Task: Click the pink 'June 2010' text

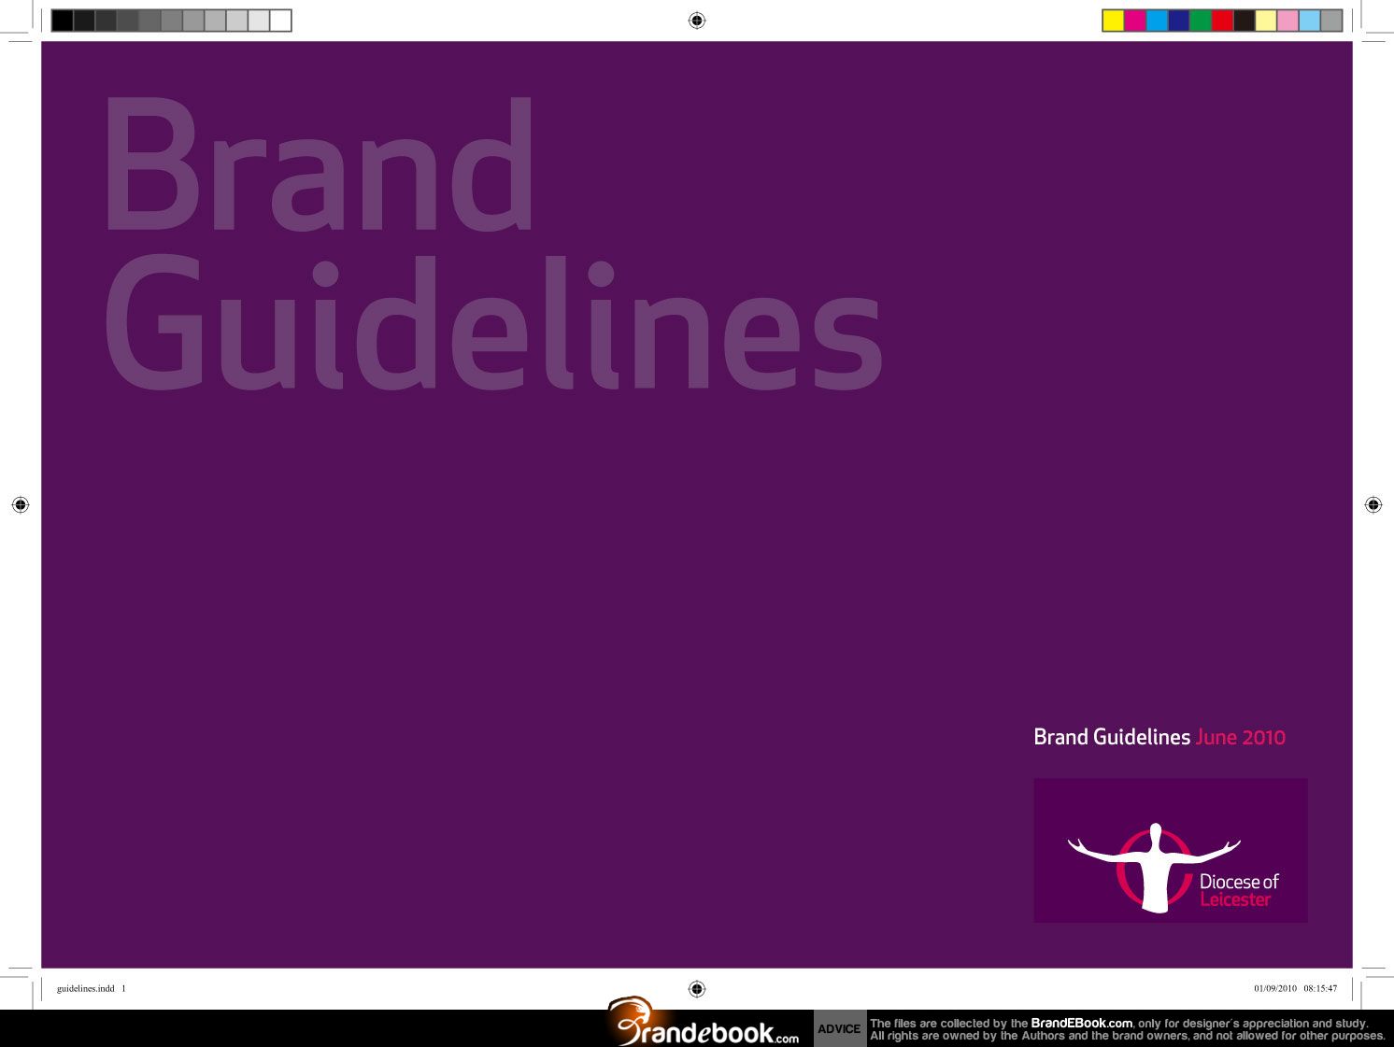Action: click(x=1241, y=737)
